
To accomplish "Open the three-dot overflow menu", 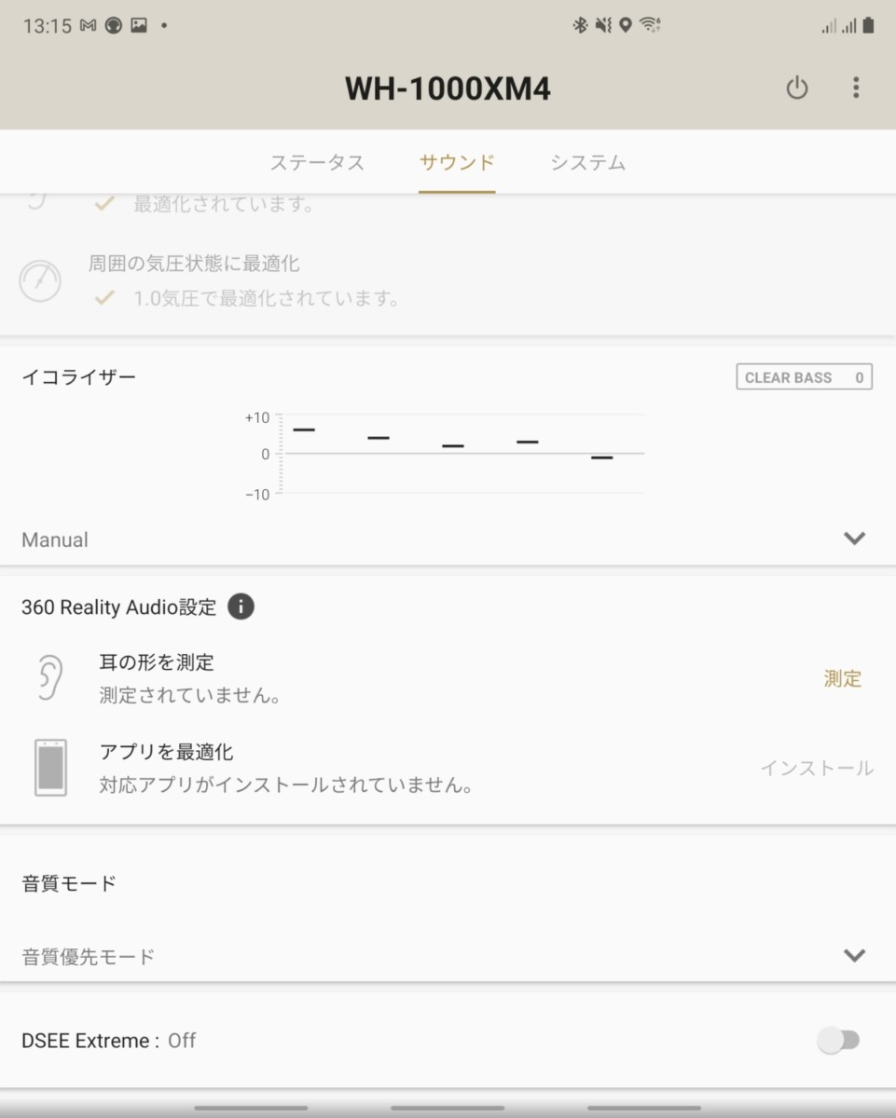I will tap(856, 89).
